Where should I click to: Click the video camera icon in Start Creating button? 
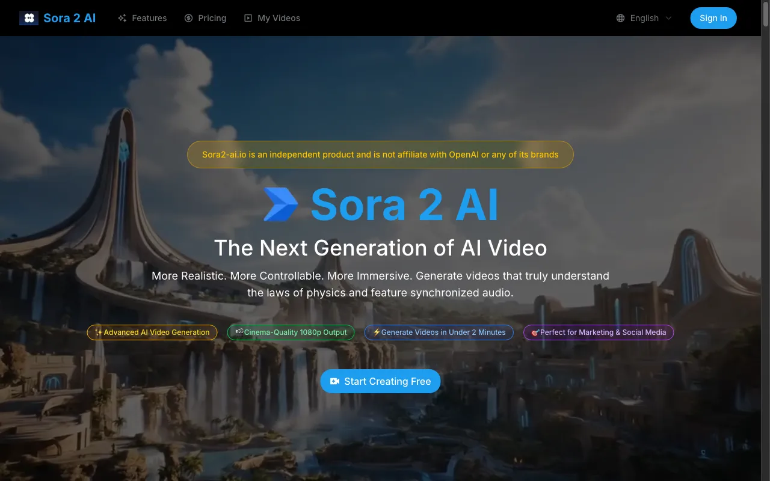coord(335,381)
